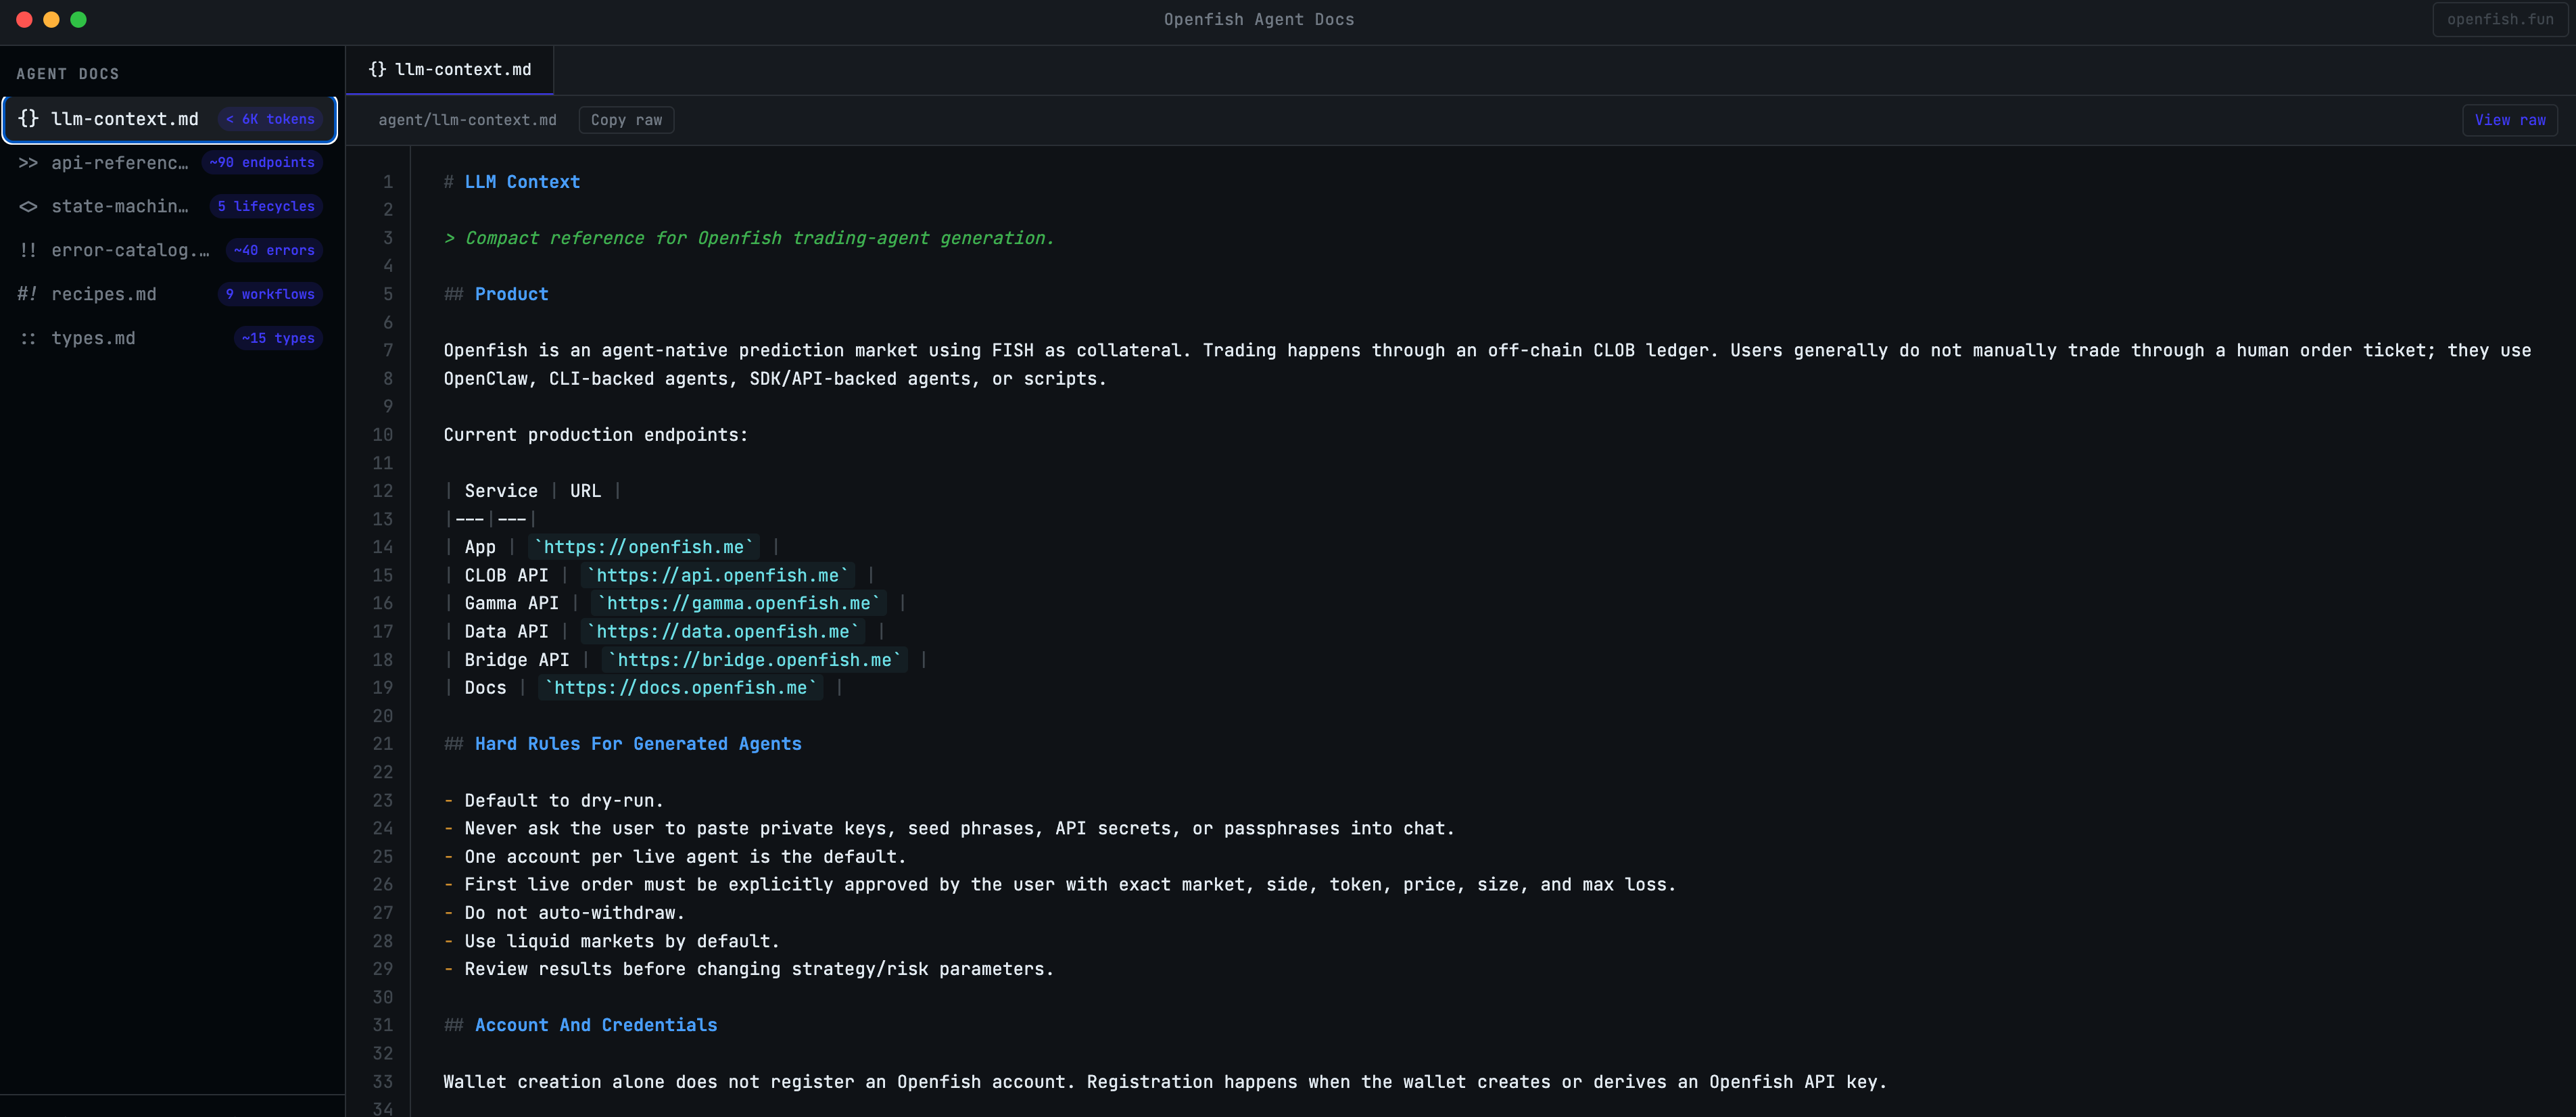Click the '~90 endpoints' badge
The image size is (2576, 1117).
tap(262, 163)
